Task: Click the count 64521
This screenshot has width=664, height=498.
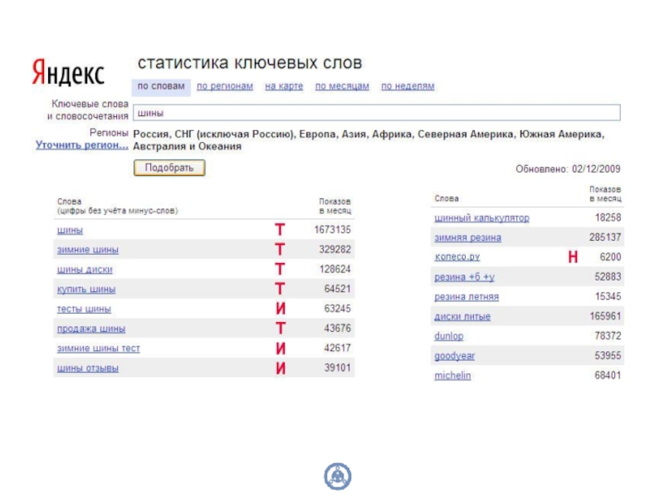Action: (x=338, y=289)
